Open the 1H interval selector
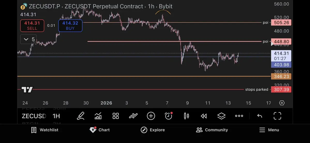The height and width of the screenshot is (143, 310). click(56, 116)
